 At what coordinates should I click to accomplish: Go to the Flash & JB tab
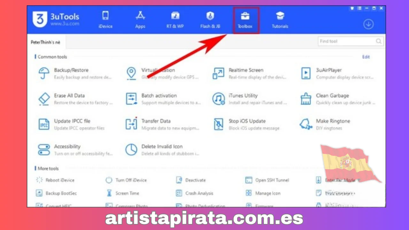click(x=210, y=20)
